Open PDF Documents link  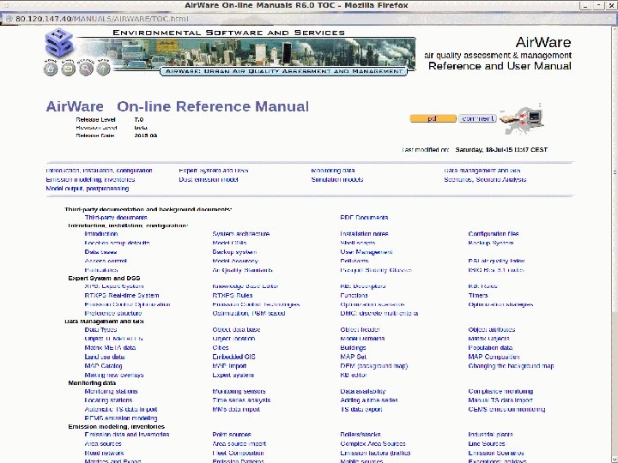pos(364,217)
